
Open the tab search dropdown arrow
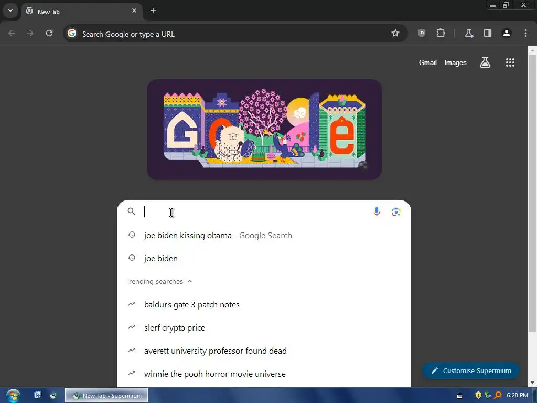[10, 10]
